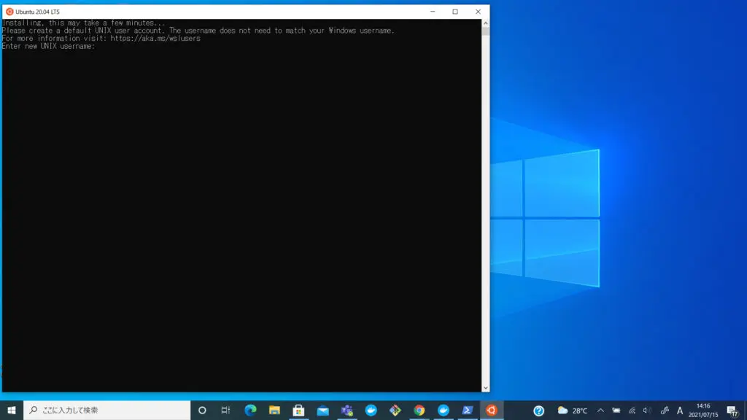747x420 pixels.
Task: Show hidden system tray icons
Action: 600,411
